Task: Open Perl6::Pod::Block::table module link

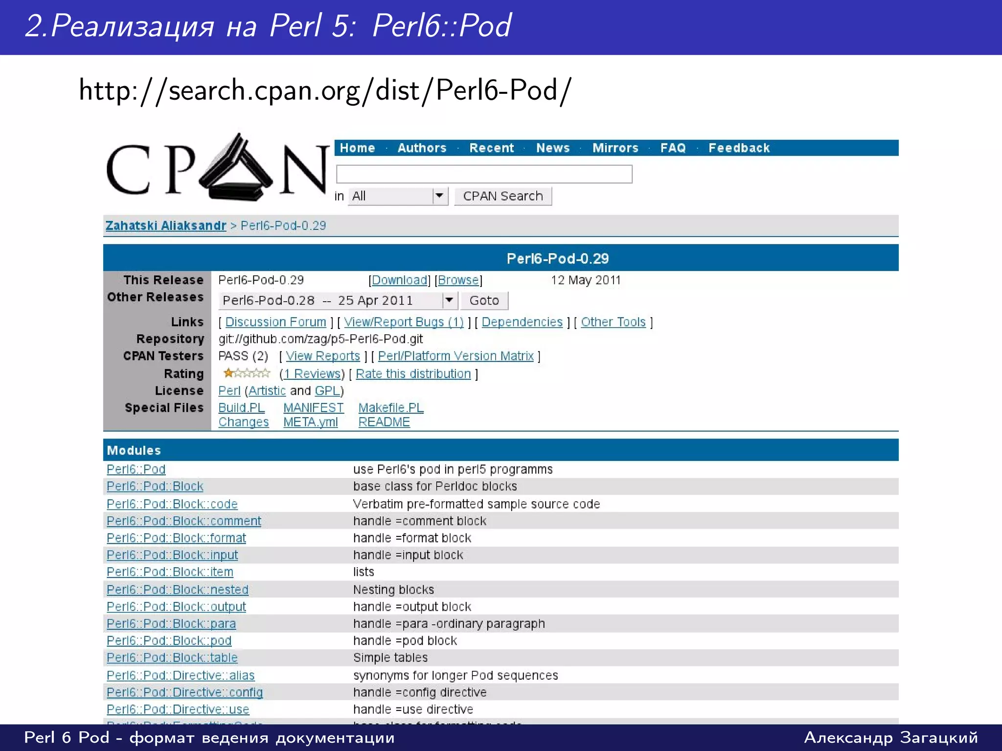Action: coord(172,658)
